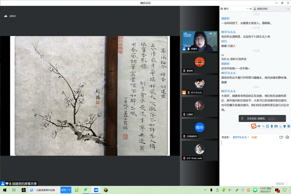This screenshot has width=291, height=194.
Task: Expand send options arrow next to 发送(S)
Action: pyautogui.click(x=288, y=184)
